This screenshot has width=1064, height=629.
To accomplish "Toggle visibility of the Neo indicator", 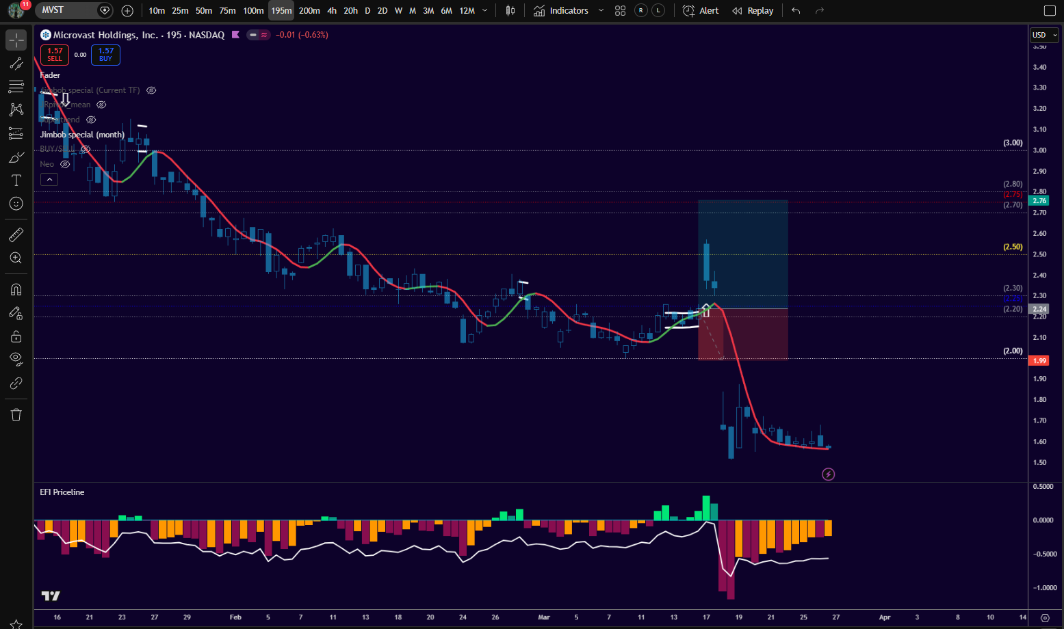I will coord(65,164).
